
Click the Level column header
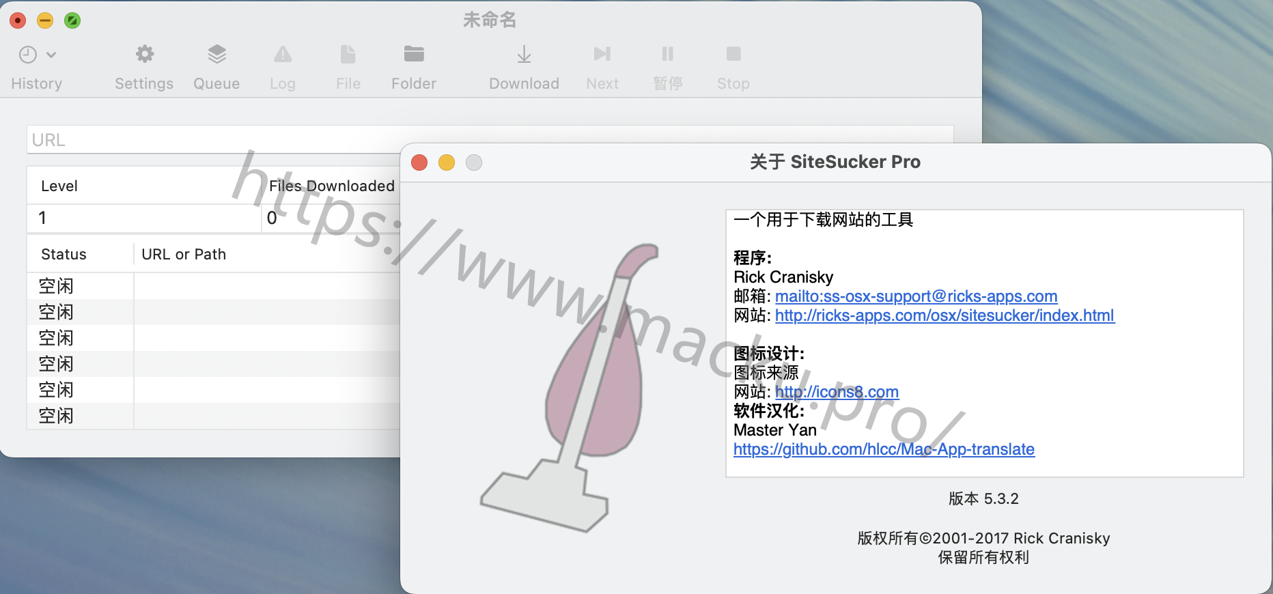pos(59,186)
